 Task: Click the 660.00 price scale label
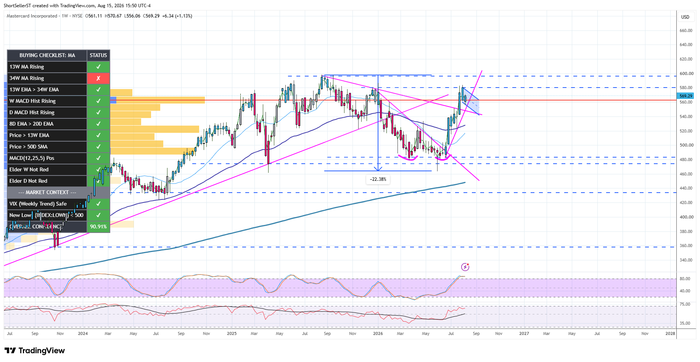(686, 30)
